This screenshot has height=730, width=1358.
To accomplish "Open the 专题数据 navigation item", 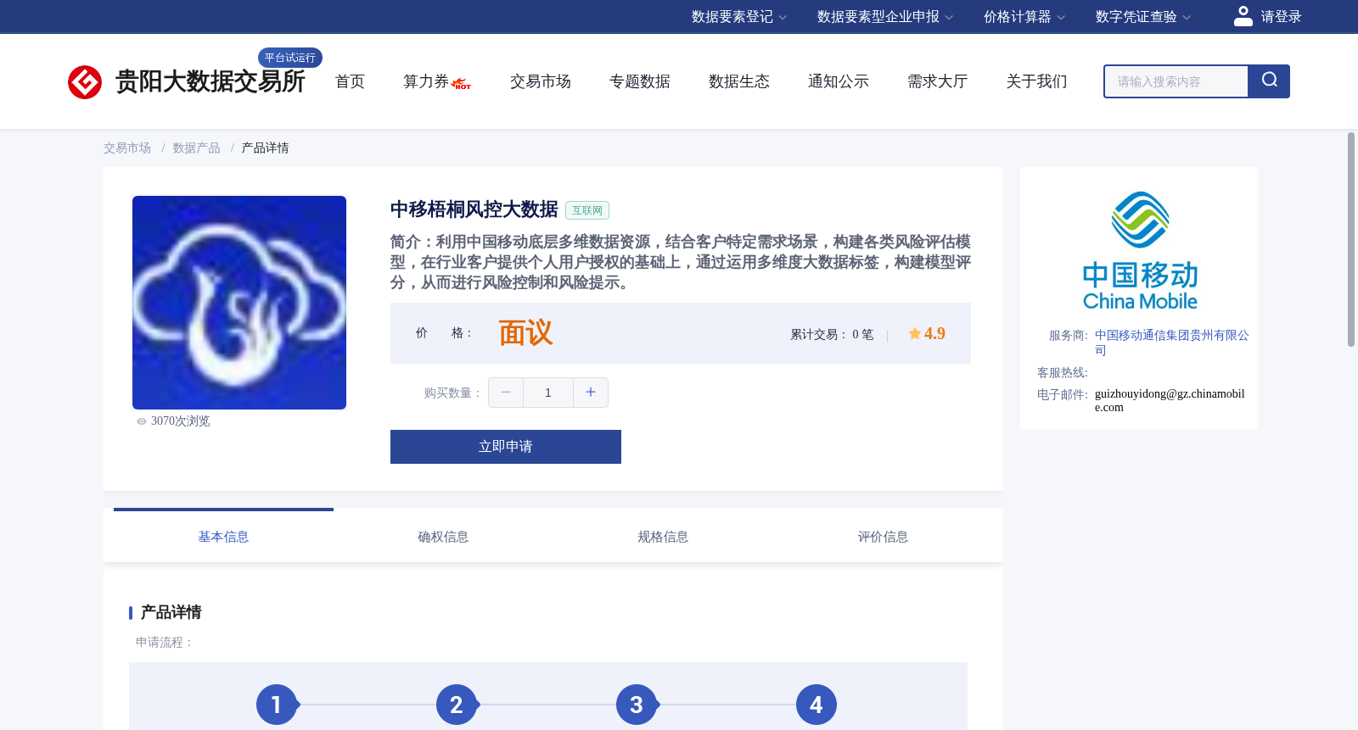I will click(640, 81).
